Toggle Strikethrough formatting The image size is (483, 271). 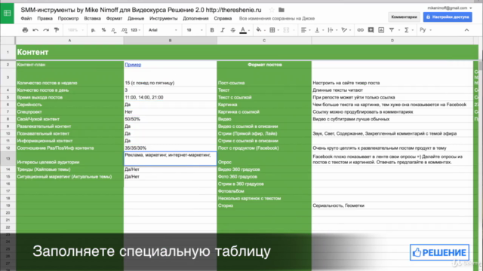(233, 30)
